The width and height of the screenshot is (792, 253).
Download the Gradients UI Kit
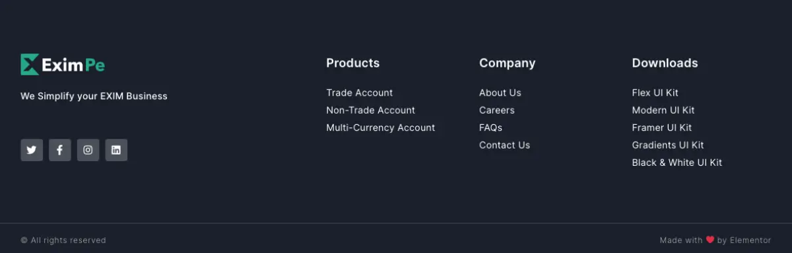(668, 145)
